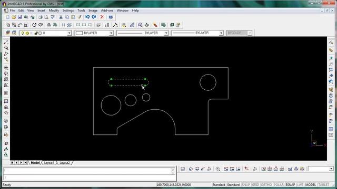Click the rectangular Array tool icon
337x189 pixels.
(63, 25)
